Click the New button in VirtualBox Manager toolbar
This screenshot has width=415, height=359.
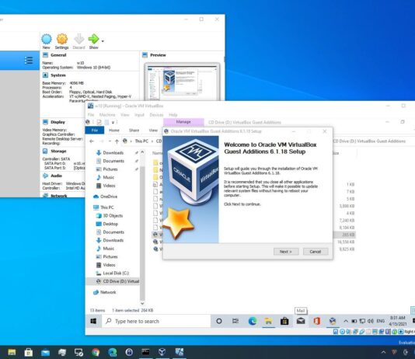[x=47, y=42]
